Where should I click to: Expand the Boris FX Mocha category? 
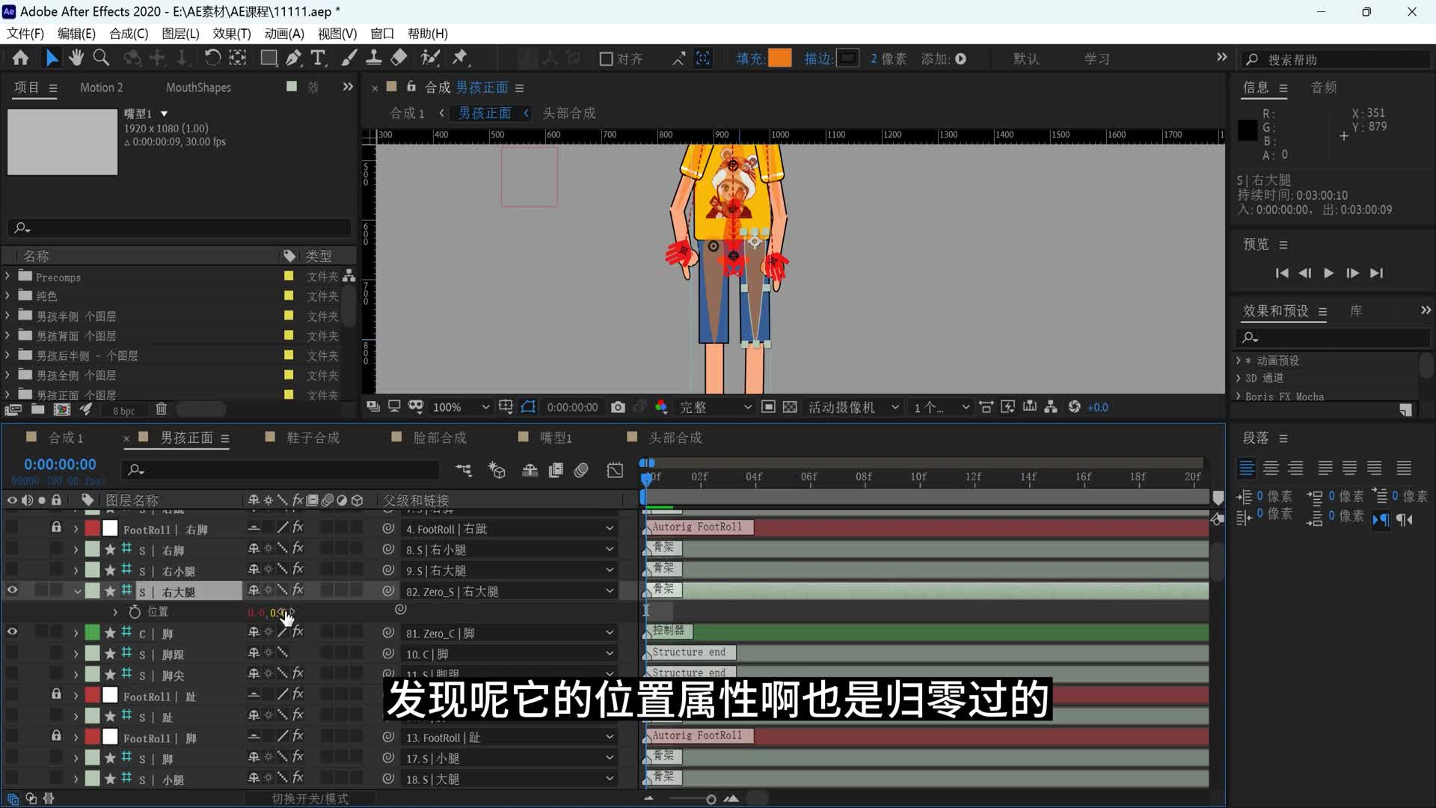pyautogui.click(x=1239, y=397)
